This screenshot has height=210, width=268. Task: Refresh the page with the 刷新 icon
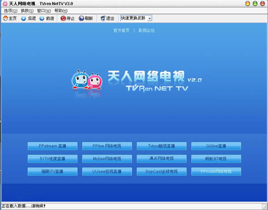point(81,18)
